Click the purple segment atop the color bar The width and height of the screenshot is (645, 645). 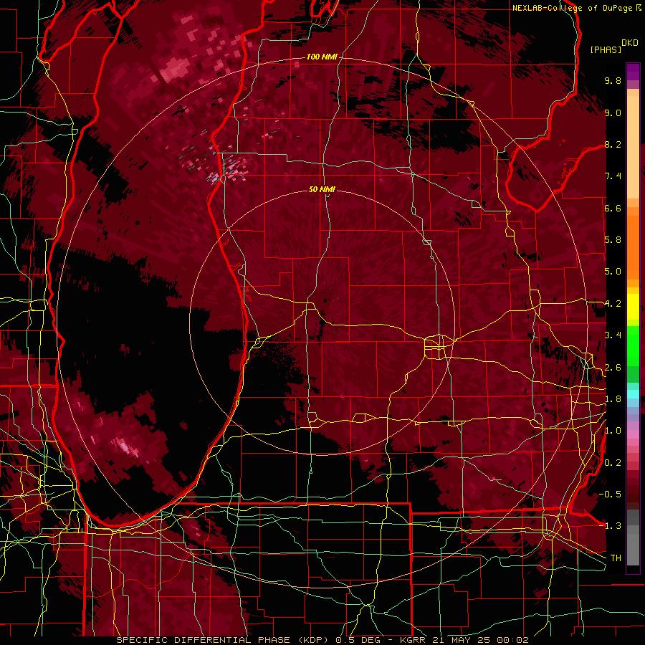(x=633, y=72)
